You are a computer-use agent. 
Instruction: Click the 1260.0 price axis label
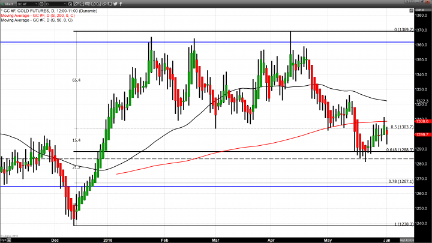[422, 194]
